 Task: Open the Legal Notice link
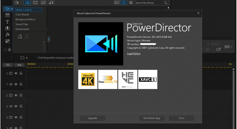point(133,54)
